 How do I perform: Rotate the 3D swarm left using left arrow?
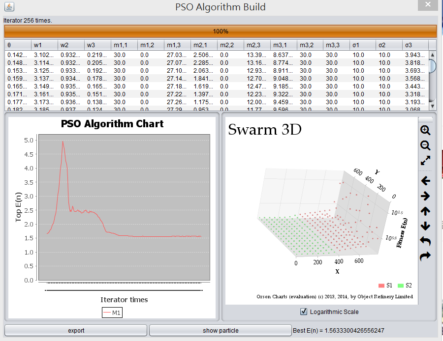(425, 180)
